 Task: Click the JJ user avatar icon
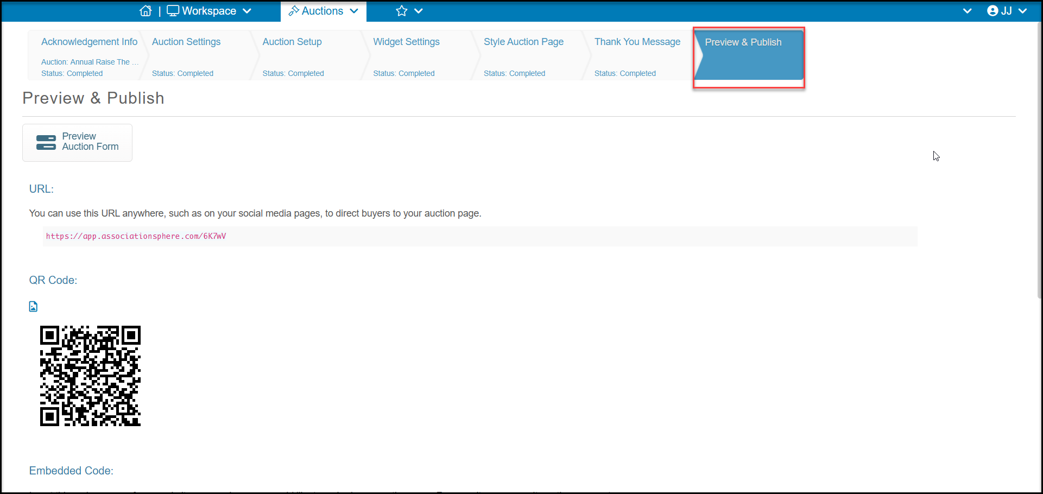click(993, 11)
